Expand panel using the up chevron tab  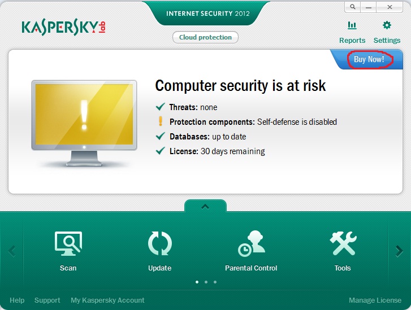click(205, 206)
